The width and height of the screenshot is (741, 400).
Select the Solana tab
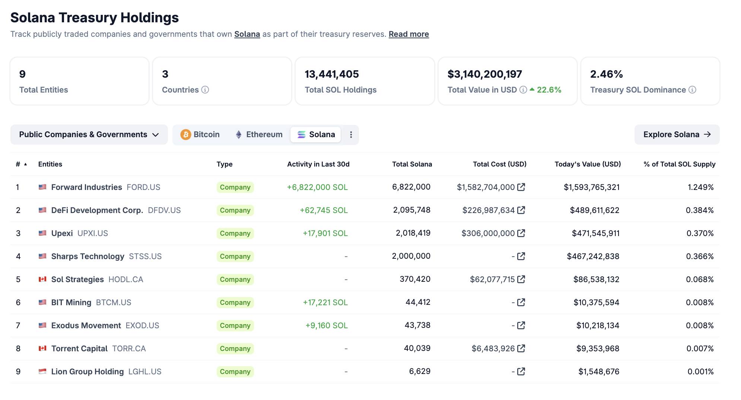(x=316, y=135)
